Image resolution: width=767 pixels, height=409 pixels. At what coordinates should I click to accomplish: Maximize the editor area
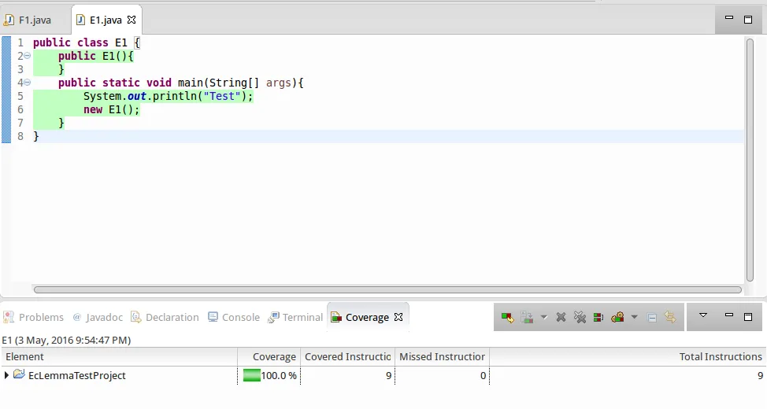[748, 20]
